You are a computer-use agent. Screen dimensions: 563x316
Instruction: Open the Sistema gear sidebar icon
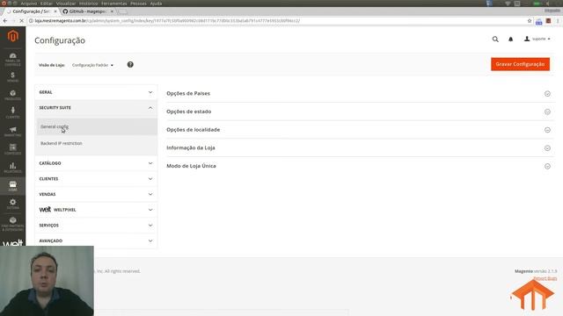point(12,205)
